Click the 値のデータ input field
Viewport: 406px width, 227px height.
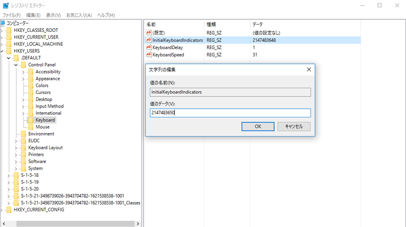tap(230, 113)
